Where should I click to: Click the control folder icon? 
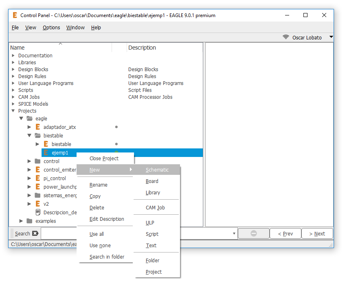38,161
